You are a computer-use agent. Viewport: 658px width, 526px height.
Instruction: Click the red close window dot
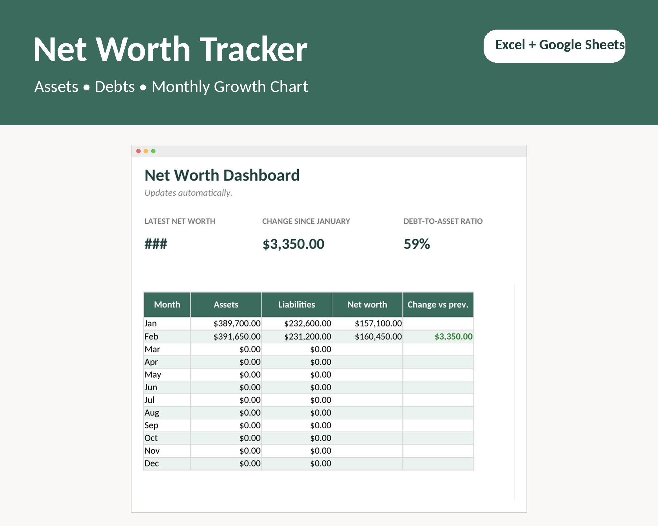139,151
